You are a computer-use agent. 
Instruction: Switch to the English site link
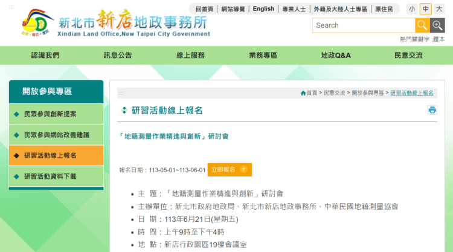pyautogui.click(x=263, y=9)
